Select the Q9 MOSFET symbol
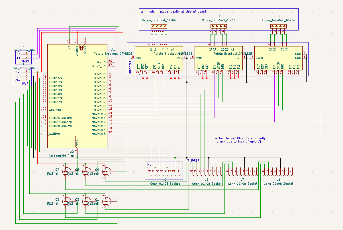Viewport: 343px width, 230px height. pyautogui.click(x=107, y=172)
